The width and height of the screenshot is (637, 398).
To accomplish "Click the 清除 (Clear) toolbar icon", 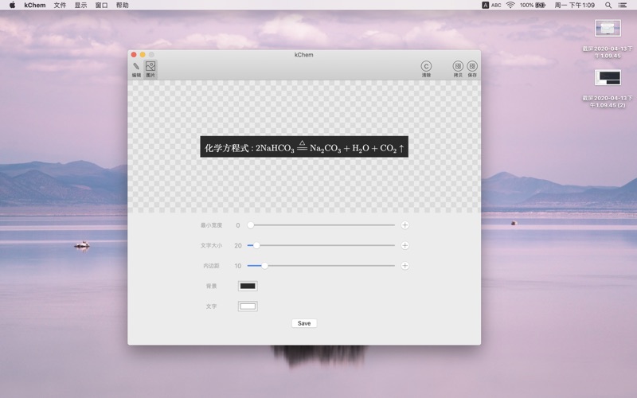I will [426, 68].
